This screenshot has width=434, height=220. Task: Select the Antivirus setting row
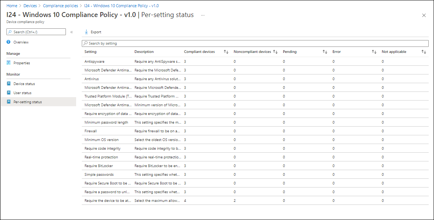(x=255, y=79)
